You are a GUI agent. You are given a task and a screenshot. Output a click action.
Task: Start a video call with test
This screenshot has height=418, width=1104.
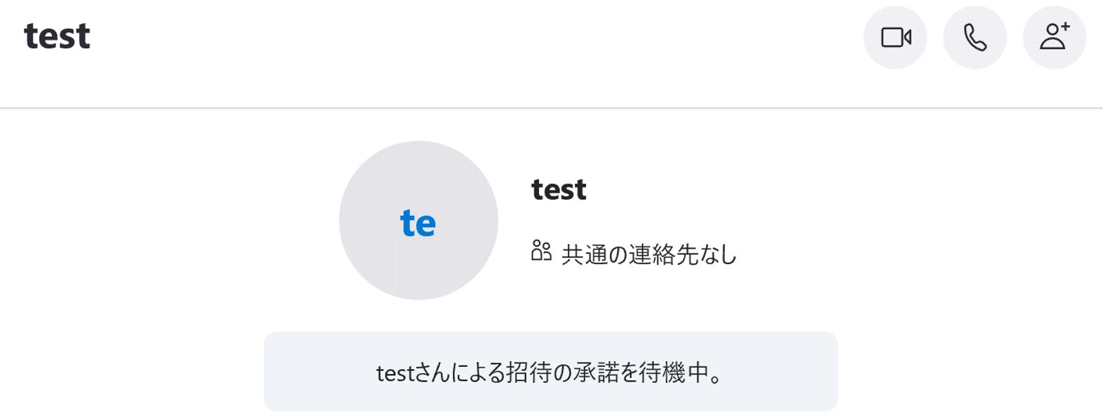(x=895, y=38)
